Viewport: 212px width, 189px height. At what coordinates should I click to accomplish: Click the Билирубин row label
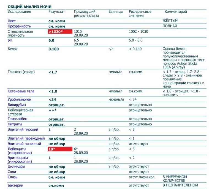click(17, 105)
